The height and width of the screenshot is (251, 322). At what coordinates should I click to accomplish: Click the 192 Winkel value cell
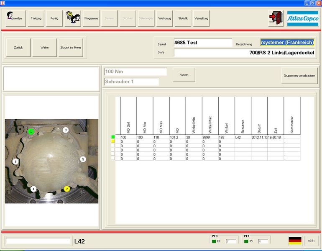[227, 137]
